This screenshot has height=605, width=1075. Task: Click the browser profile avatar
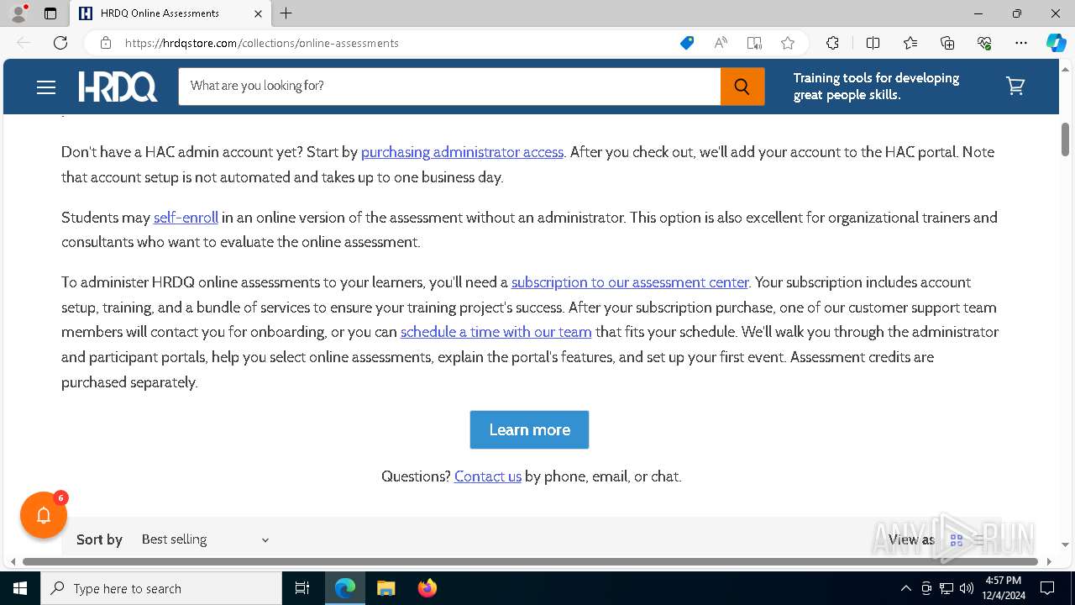click(18, 13)
